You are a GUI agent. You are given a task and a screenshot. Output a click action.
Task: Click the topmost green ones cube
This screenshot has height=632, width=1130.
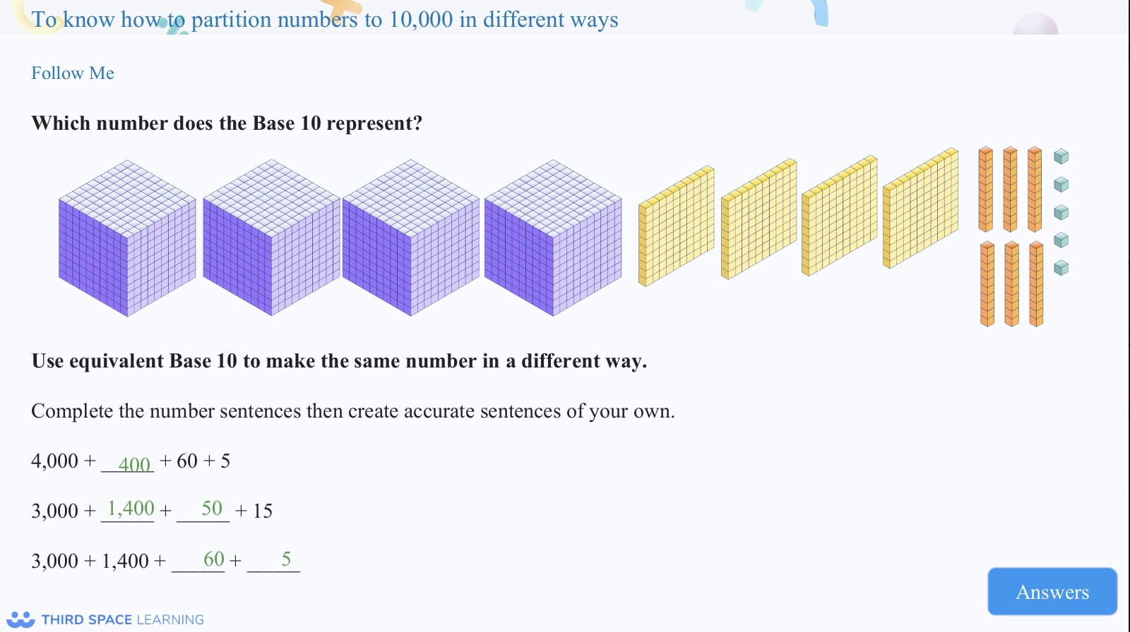point(1059,155)
